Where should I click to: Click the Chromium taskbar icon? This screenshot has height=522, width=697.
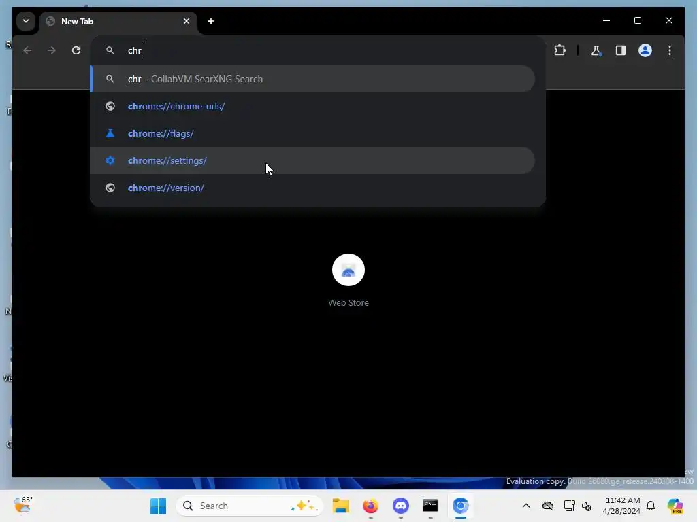(x=461, y=506)
